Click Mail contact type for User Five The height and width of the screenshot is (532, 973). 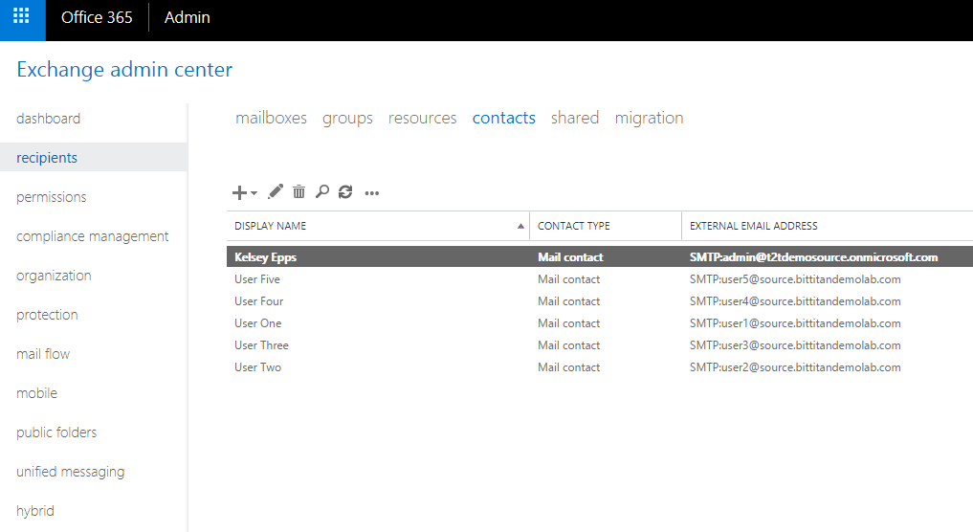[x=569, y=279]
